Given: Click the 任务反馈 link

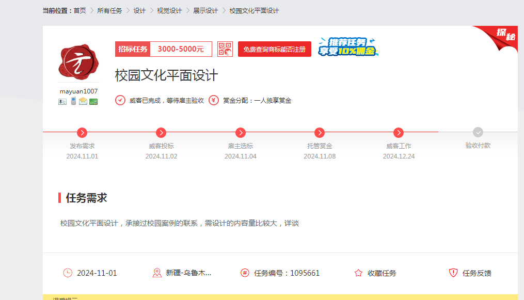Looking at the screenshot, I should (x=477, y=273).
